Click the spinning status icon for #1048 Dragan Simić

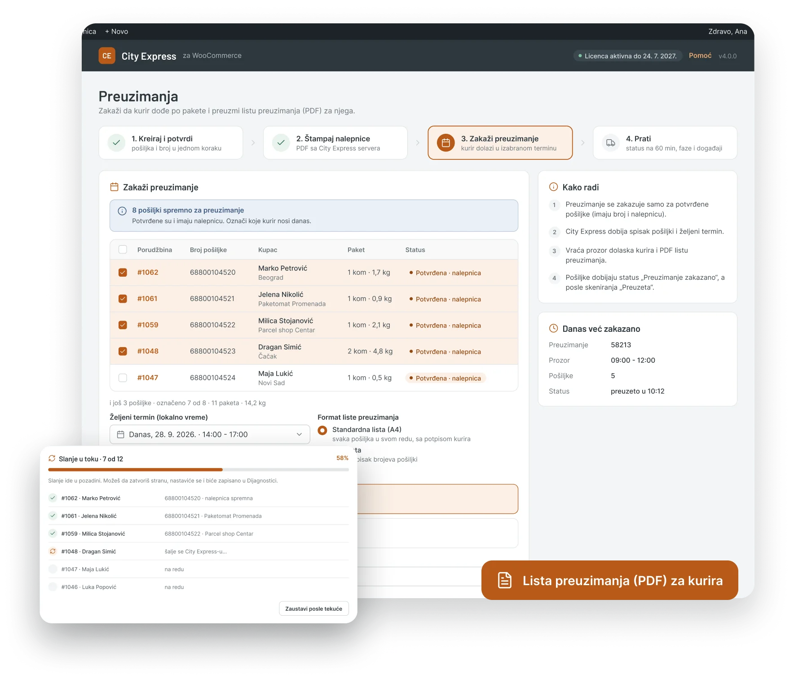(x=53, y=551)
